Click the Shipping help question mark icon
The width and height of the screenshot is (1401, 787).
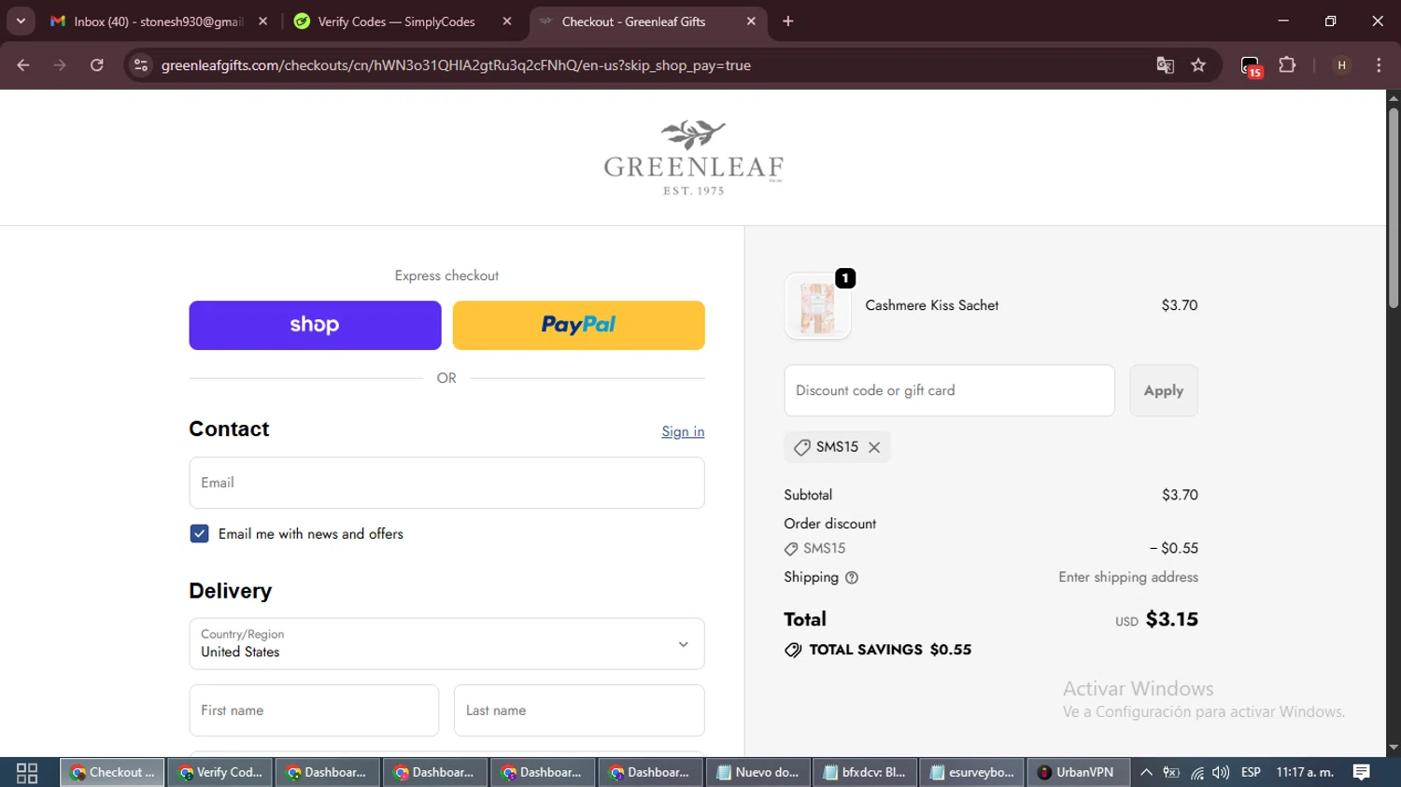(852, 578)
